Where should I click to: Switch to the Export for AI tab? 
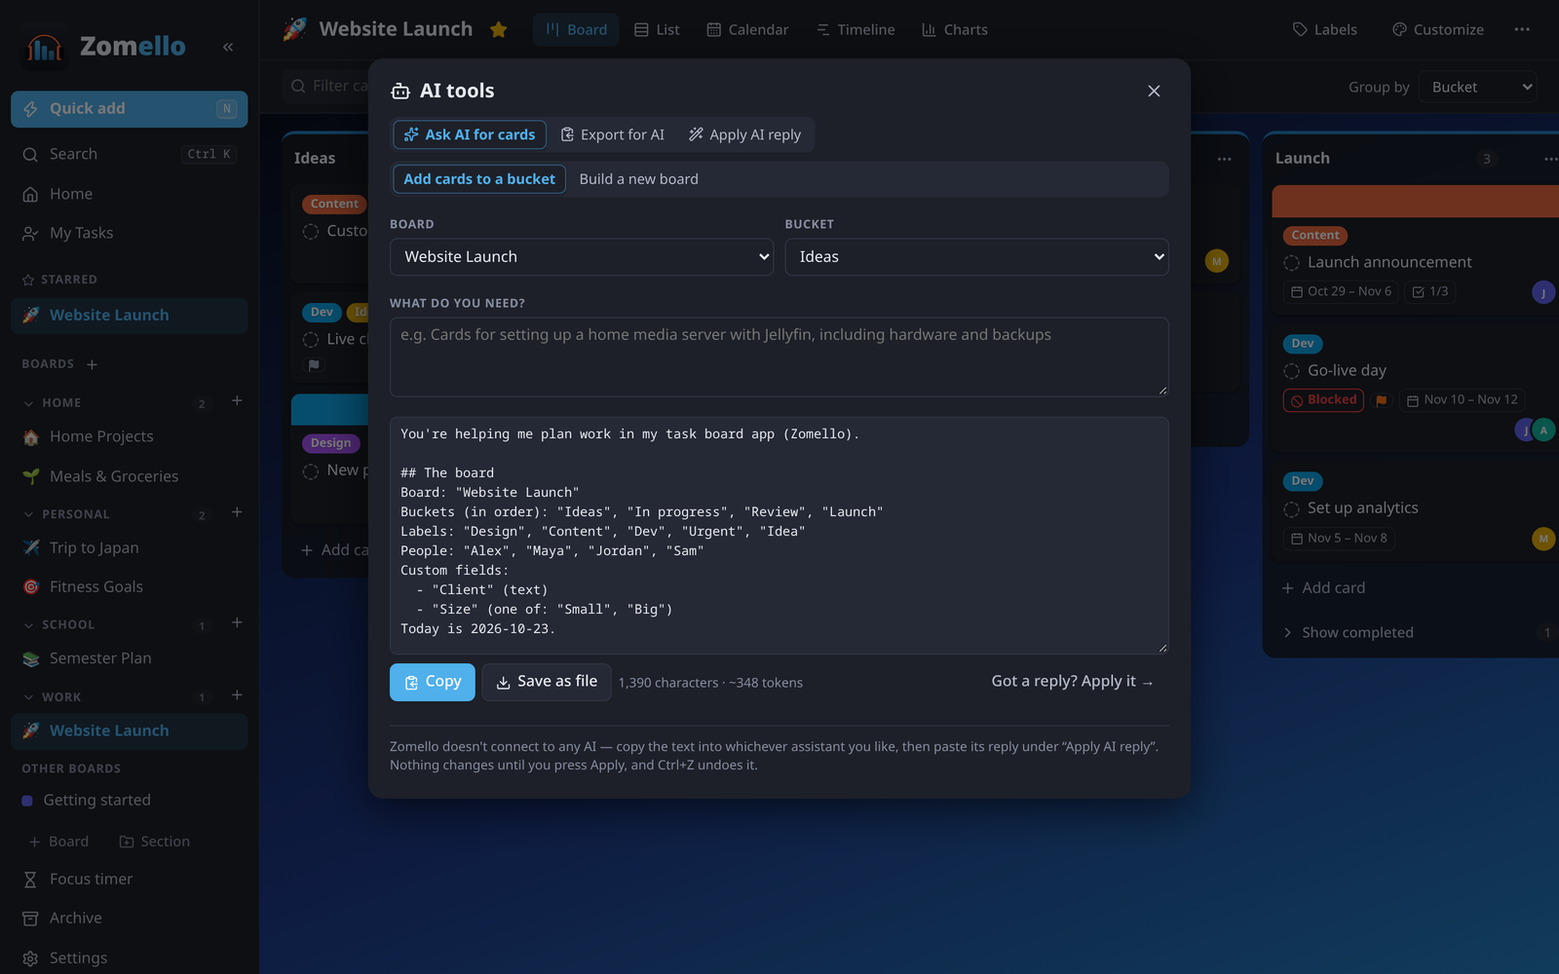click(x=613, y=134)
